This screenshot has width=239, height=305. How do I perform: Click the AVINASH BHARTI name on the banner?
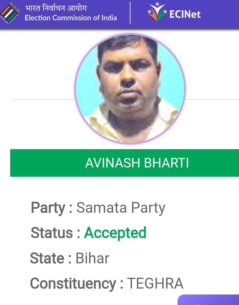(x=137, y=163)
